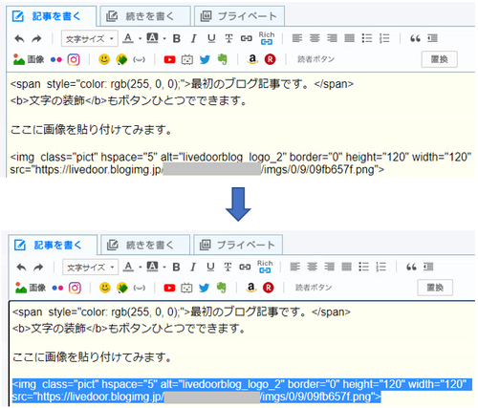
Task: Click Instagram icon in bottom editor
Action: [75, 288]
